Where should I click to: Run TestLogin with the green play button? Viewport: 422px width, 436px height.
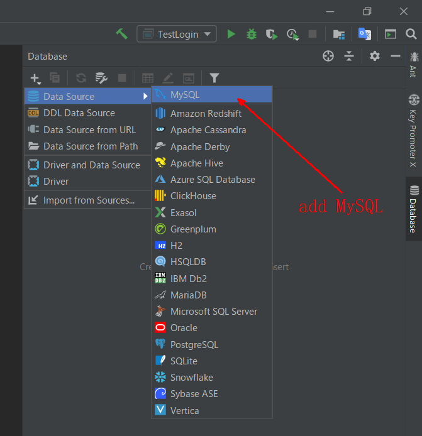(231, 34)
